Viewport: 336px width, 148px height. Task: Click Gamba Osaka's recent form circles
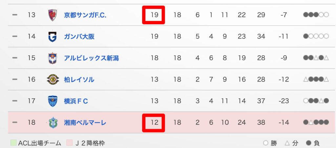pos(316,37)
